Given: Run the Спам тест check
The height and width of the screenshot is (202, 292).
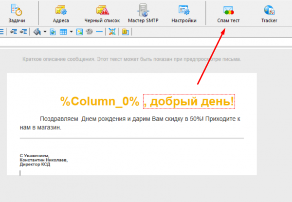Looking at the screenshot, I should (228, 14).
